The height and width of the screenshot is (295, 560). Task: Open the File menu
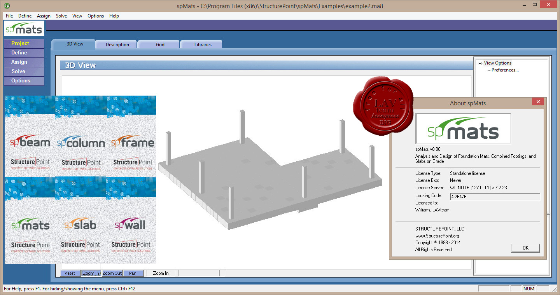coord(9,16)
